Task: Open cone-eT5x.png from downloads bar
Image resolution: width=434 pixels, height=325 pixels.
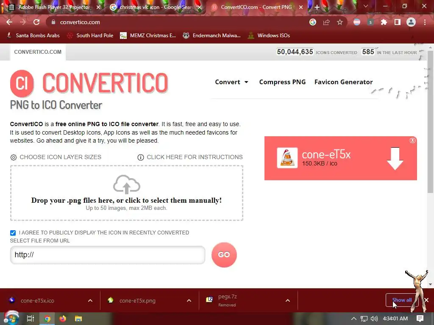Action: [138, 300]
